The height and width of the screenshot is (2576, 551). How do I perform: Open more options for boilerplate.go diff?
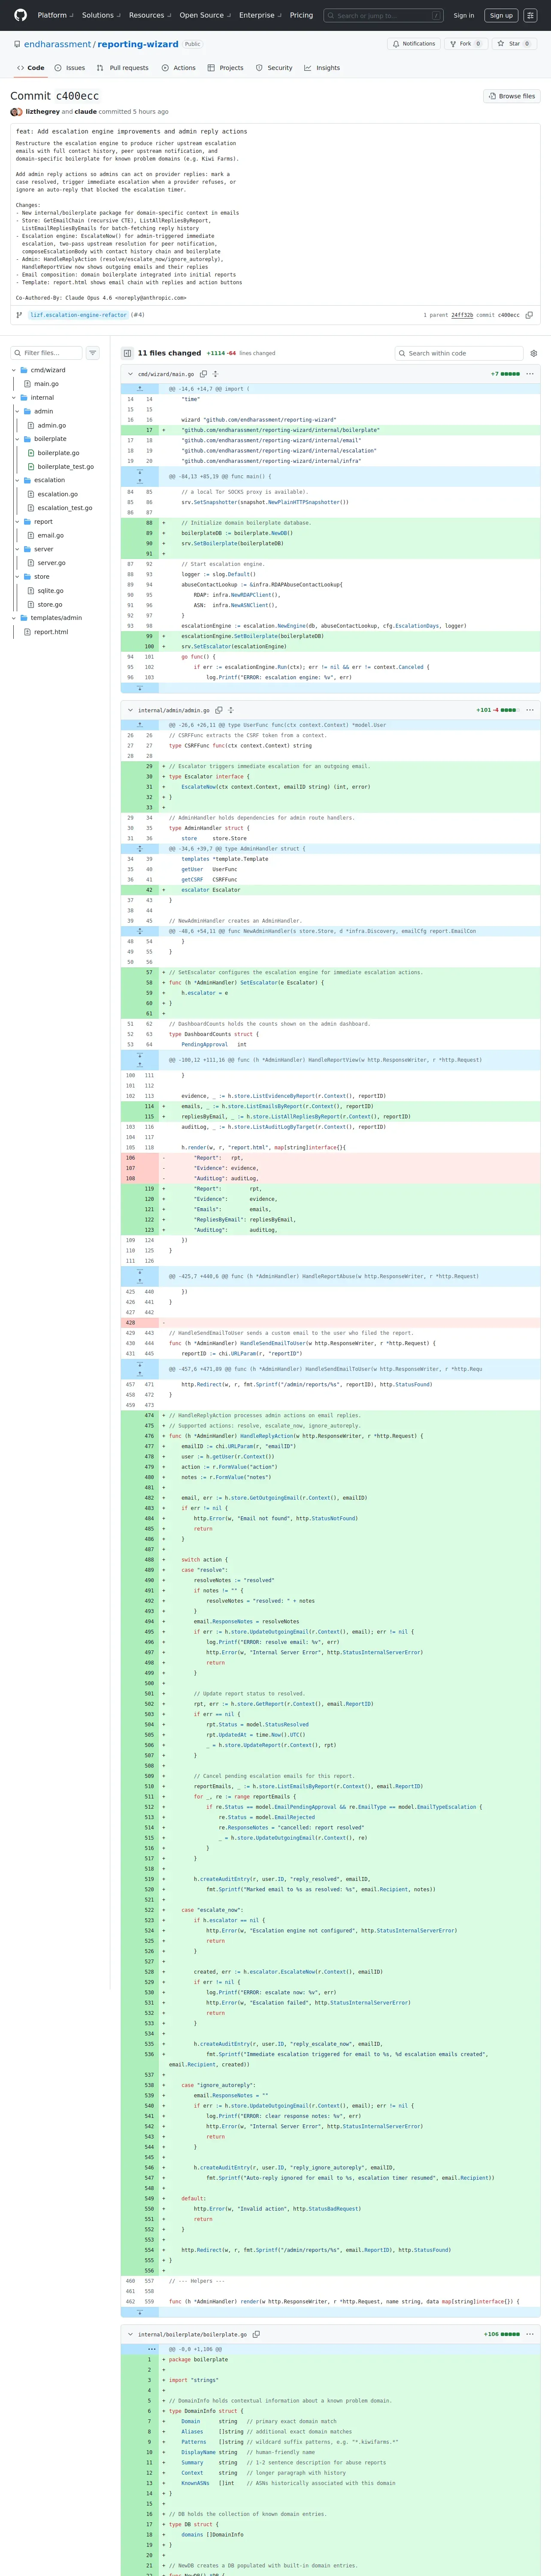pyautogui.click(x=530, y=2334)
